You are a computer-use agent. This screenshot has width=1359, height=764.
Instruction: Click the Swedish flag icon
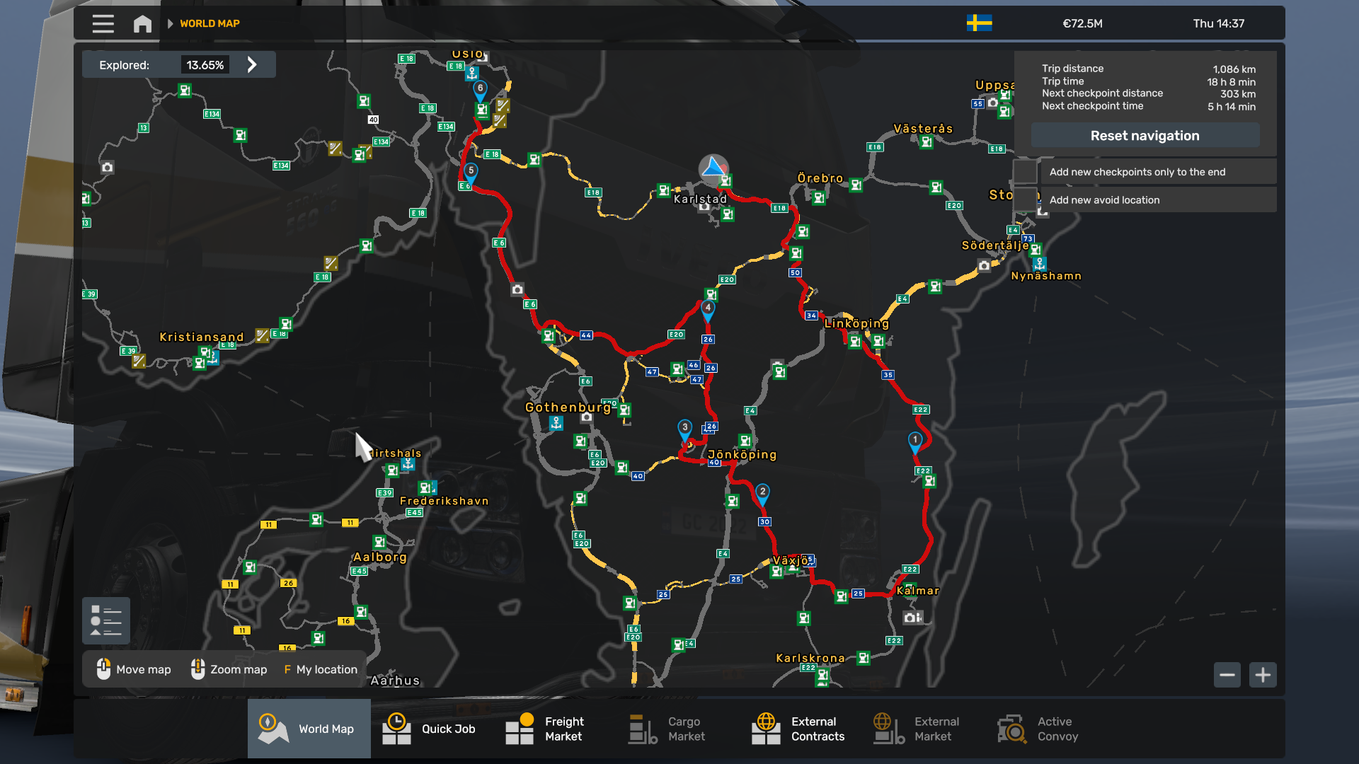click(x=979, y=23)
